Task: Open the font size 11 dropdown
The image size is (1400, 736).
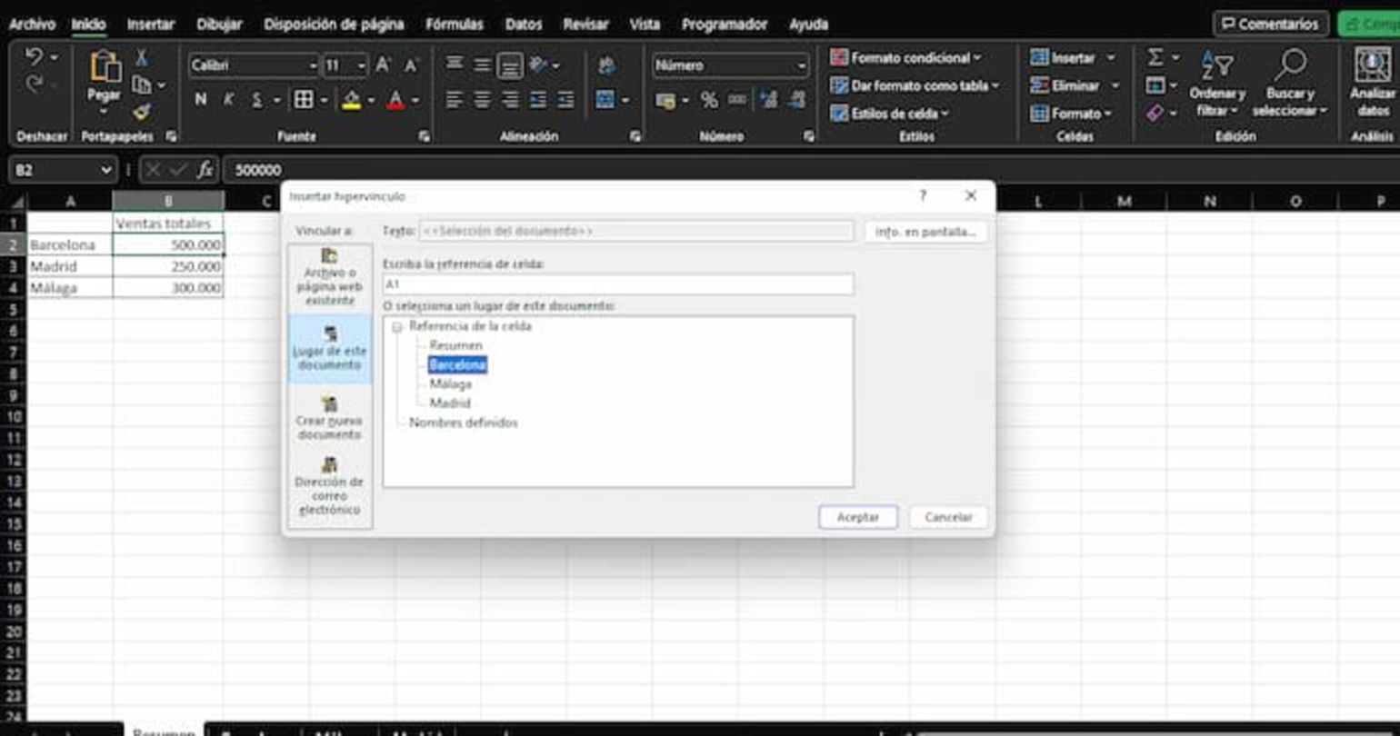Action: pos(361,65)
